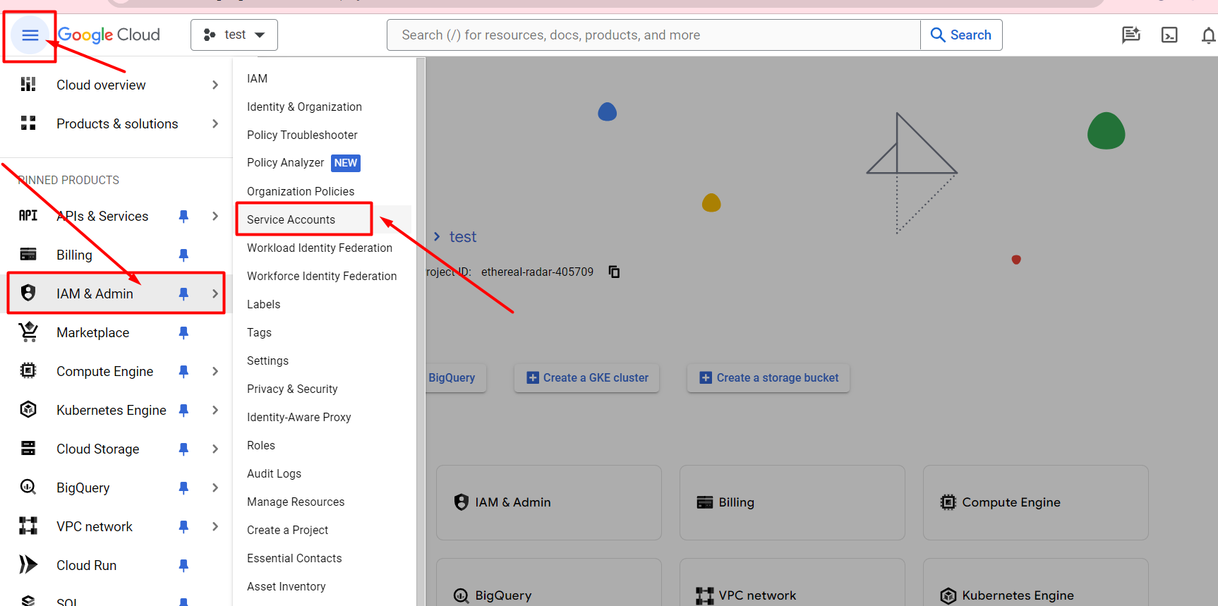Open the Roles menu item
The width and height of the screenshot is (1218, 606).
[x=261, y=445]
